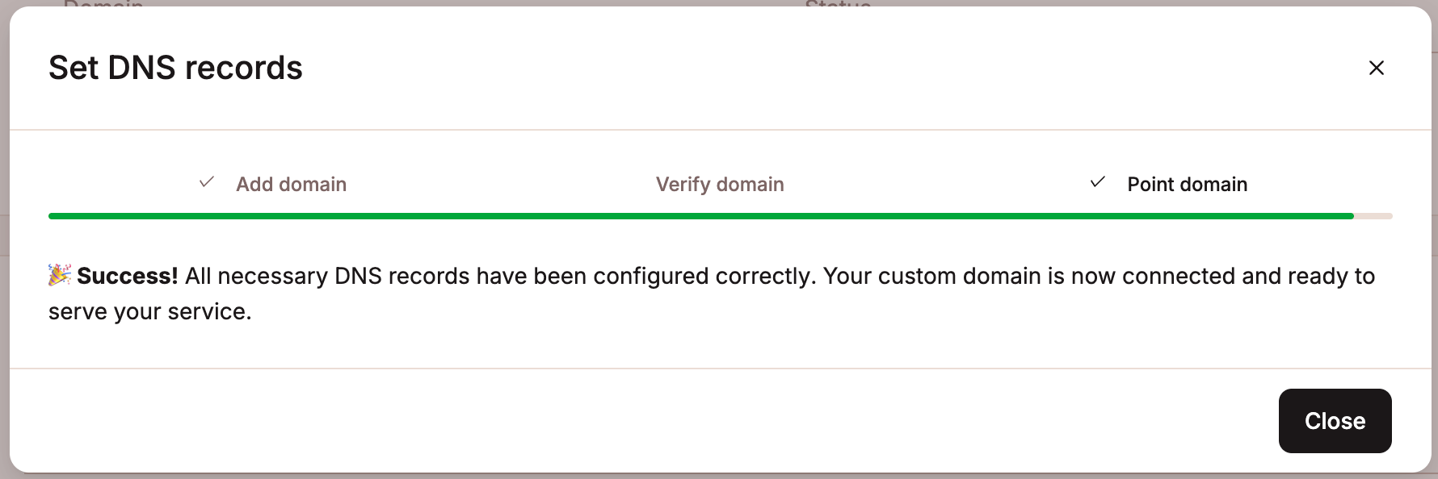Image resolution: width=1438 pixels, height=479 pixels.
Task: Click the Success! bold text
Action: [128, 275]
